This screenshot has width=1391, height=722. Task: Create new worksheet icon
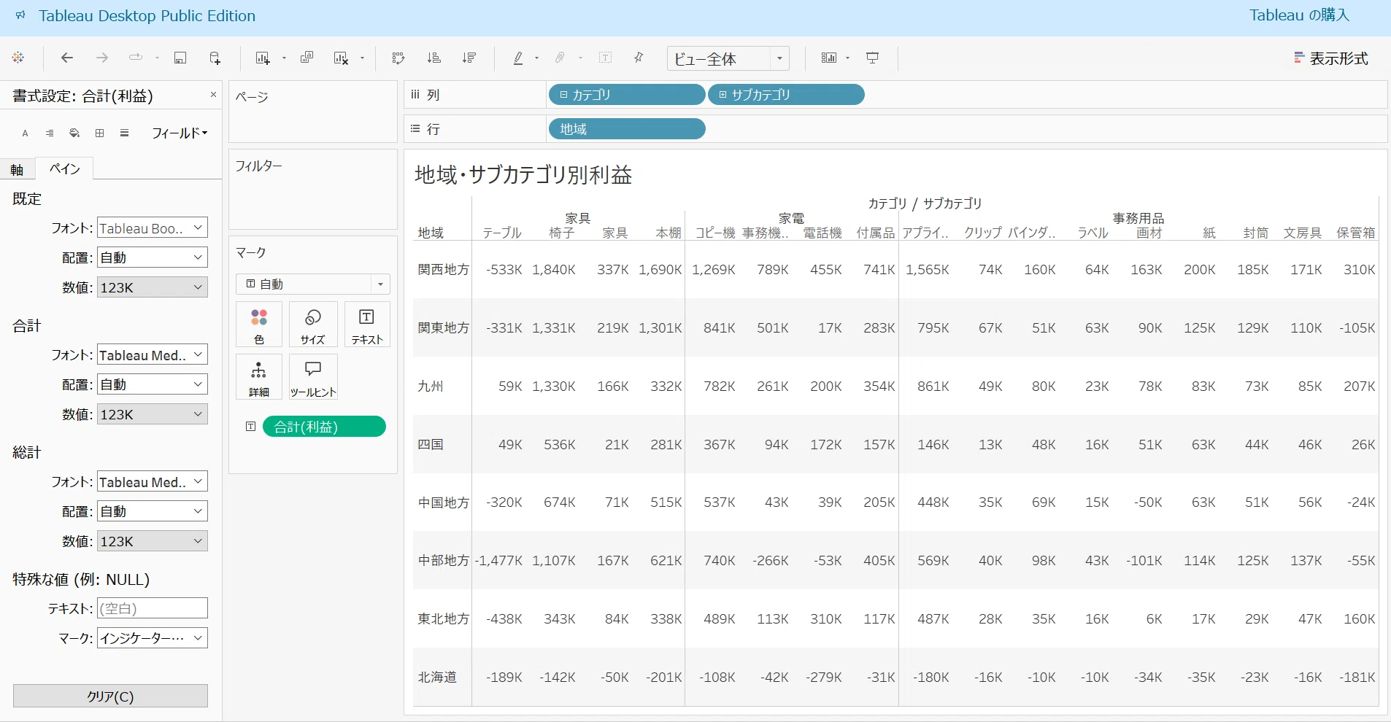coord(263,58)
